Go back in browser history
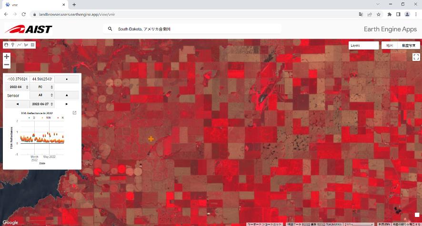The image size is (422, 226). (x=6, y=14)
